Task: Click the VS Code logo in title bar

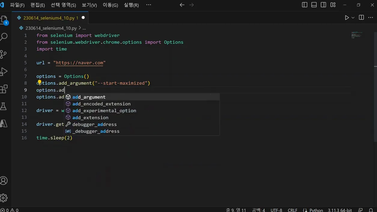Action: (x=2, y=5)
